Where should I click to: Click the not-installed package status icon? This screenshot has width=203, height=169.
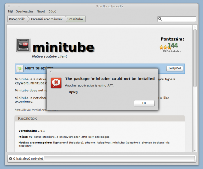pos(19,69)
